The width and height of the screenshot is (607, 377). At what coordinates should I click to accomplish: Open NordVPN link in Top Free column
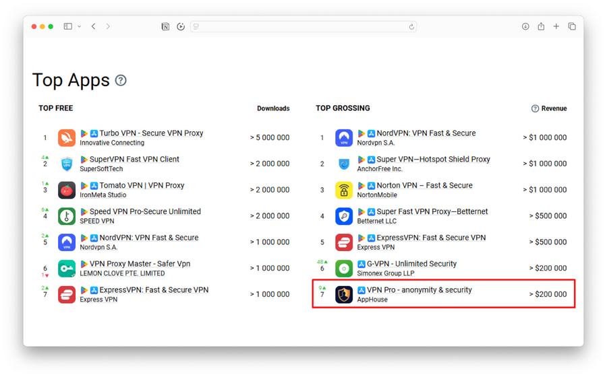point(149,238)
